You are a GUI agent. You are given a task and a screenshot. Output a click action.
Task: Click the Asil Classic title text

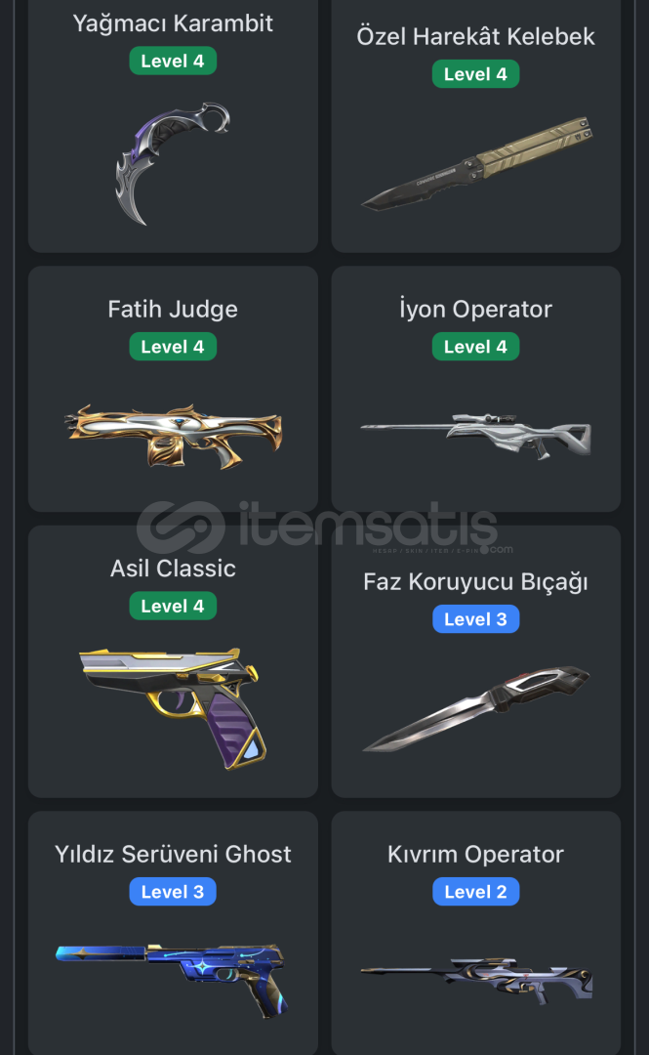[173, 568]
